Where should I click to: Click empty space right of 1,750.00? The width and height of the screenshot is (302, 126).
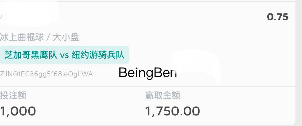(x=246, y=111)
